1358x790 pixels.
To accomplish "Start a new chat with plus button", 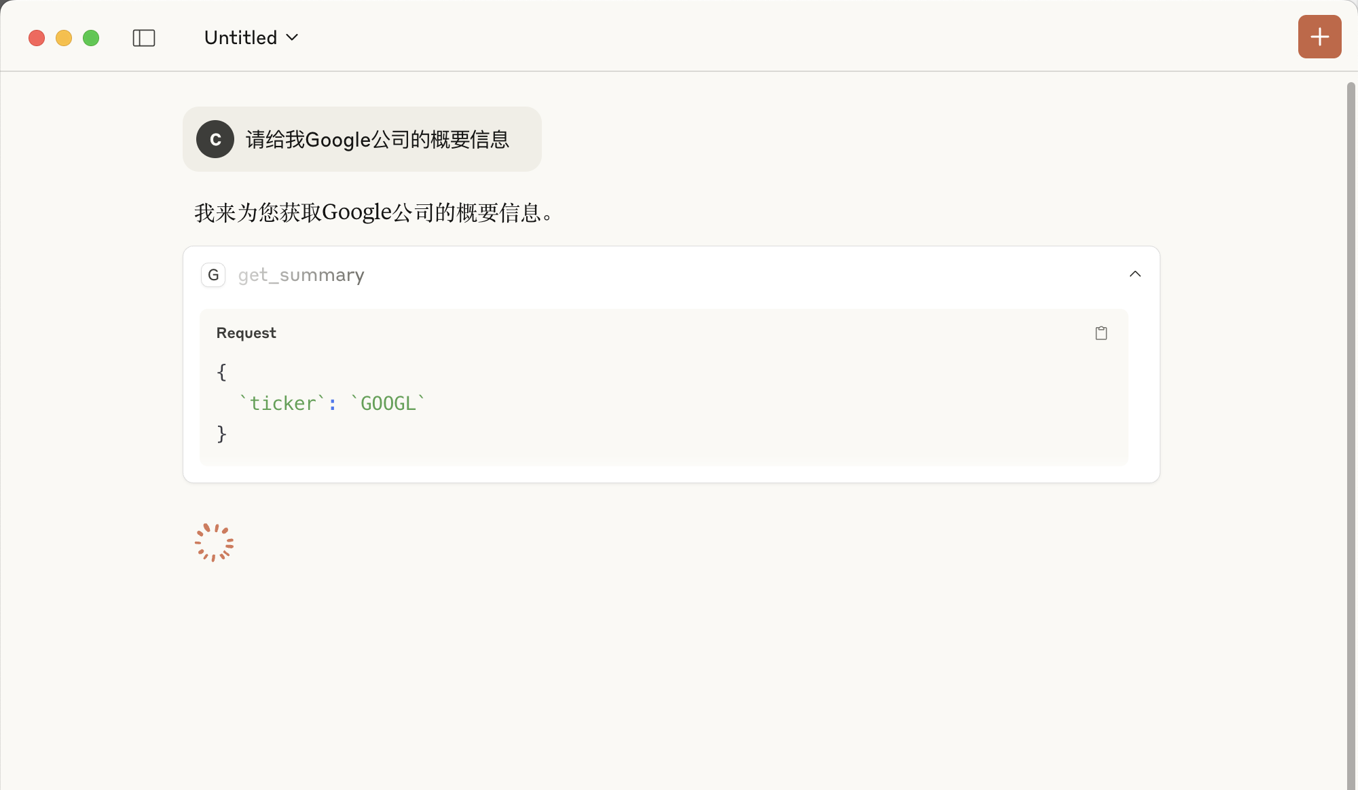I will pyautogui.click(x=1319, y=37).
